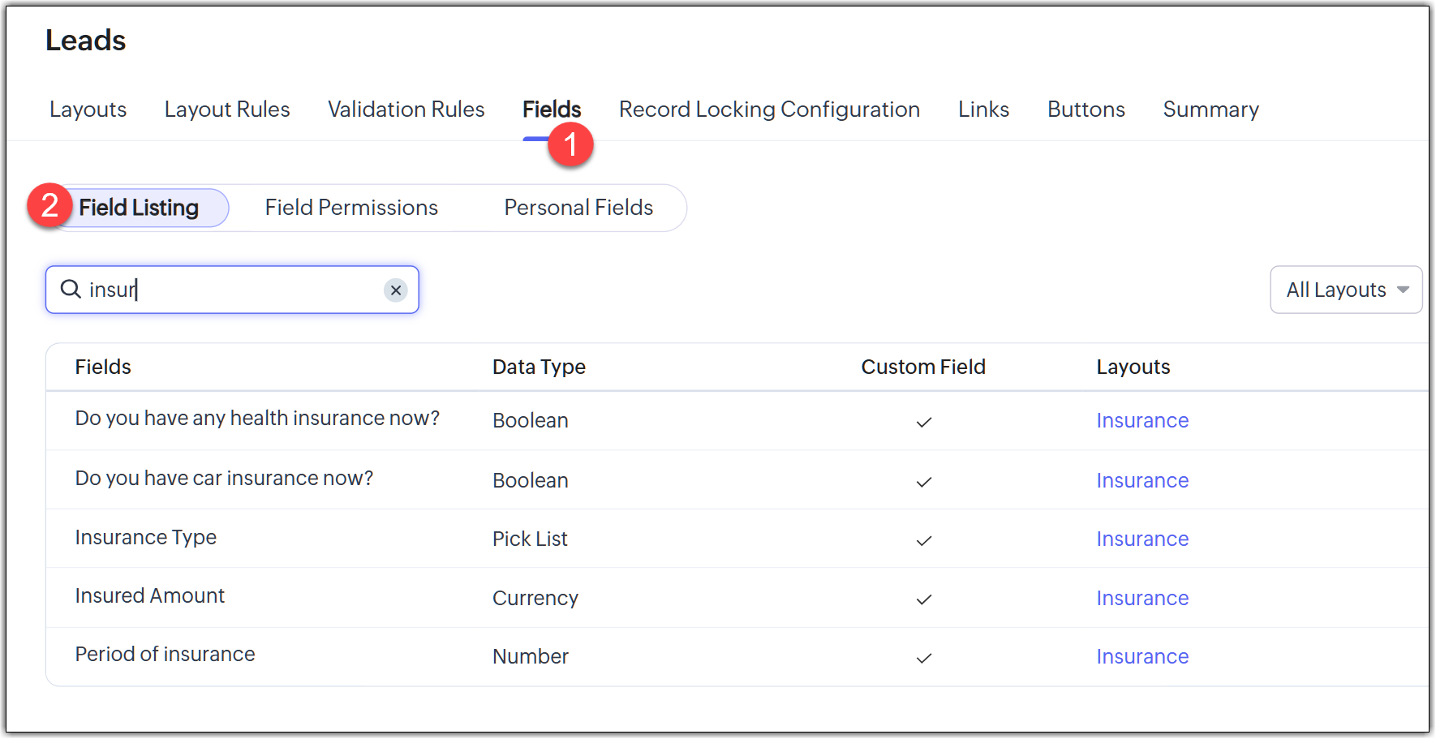The image size is (1436, 739).
Task: Go to Validation Rules tab
Action: click(406, 110)
